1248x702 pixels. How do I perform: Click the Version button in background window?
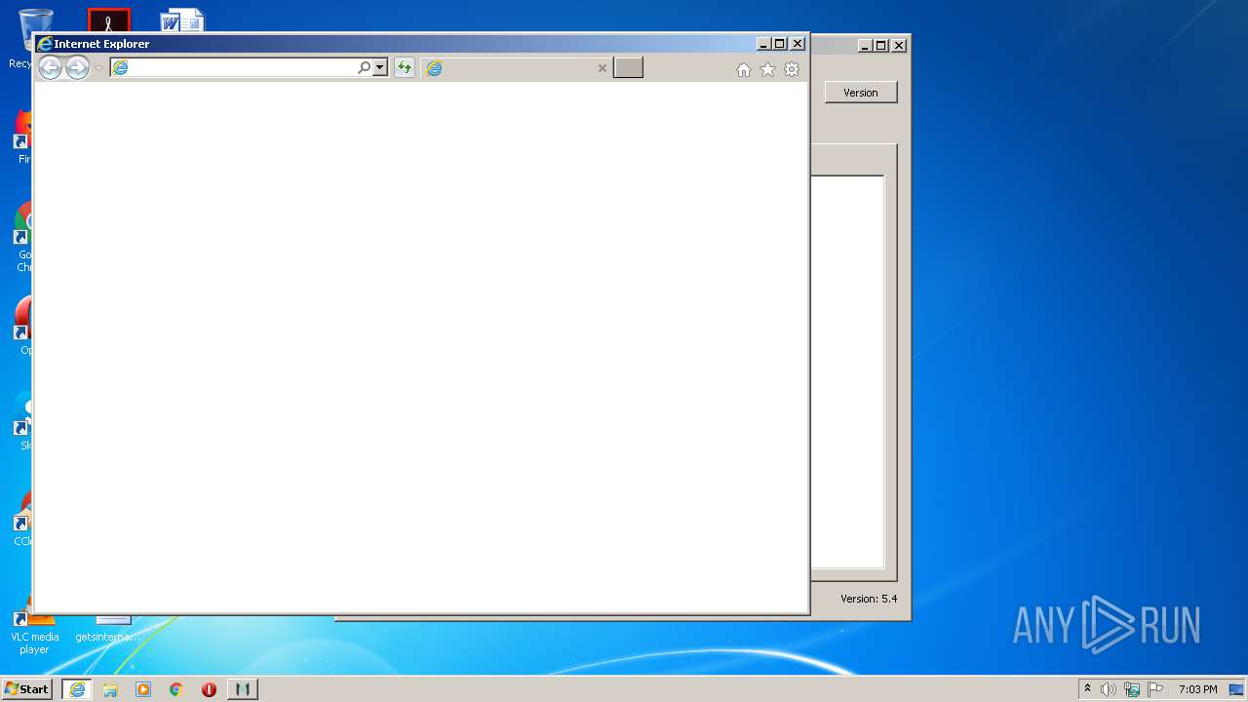(861, 93)
